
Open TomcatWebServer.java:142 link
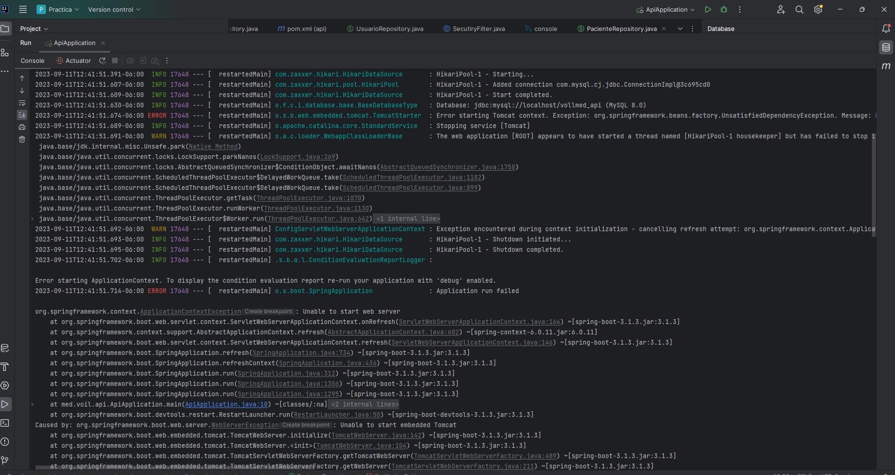(376, 435)
